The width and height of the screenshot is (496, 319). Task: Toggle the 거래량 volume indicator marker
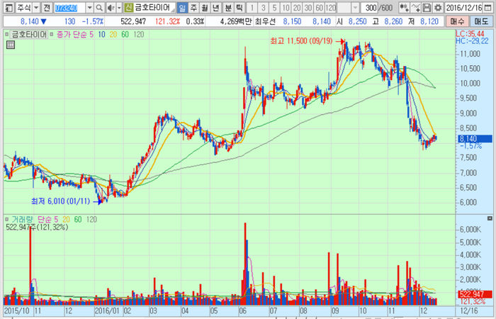7,220
